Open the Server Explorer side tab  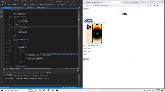click(x=1, y=10)
